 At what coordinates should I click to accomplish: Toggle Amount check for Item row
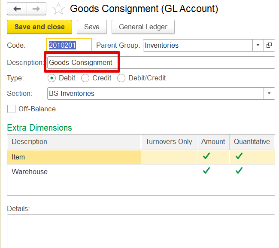coord(206,156)
